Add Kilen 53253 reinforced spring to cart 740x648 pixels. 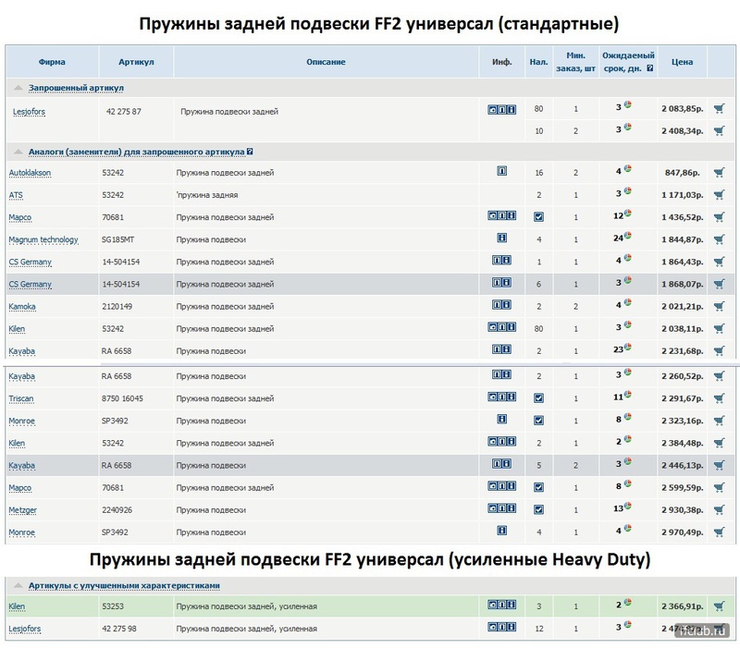720,606
